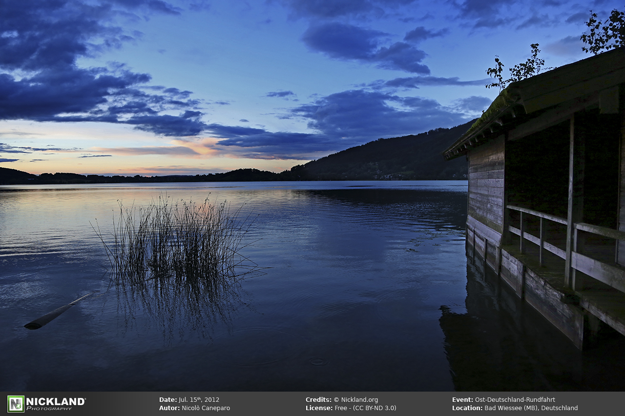Click the distant shoreline on the left
The image size is (625, 416).
(73, 178)
